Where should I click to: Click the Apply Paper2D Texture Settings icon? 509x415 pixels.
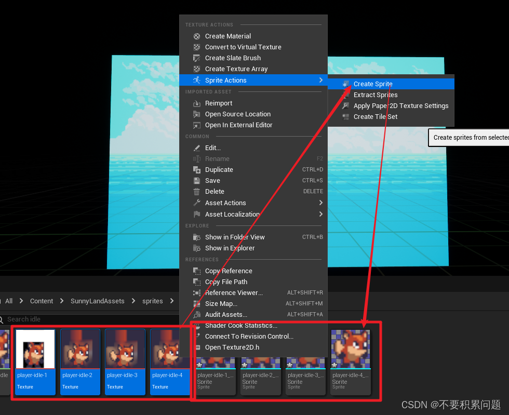(x=345, y=106)
